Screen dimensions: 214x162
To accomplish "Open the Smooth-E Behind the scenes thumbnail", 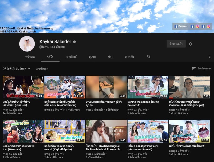I will pyautogui.click(x=148, y=87).
